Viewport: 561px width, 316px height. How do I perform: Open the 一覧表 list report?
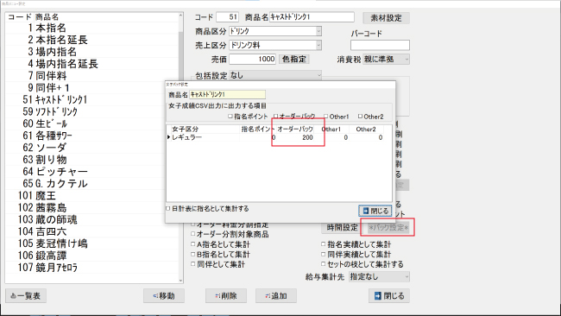point(26,296)
